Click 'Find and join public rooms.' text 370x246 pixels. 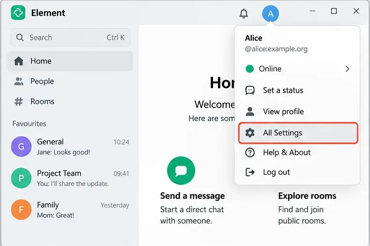coord(302,215)
